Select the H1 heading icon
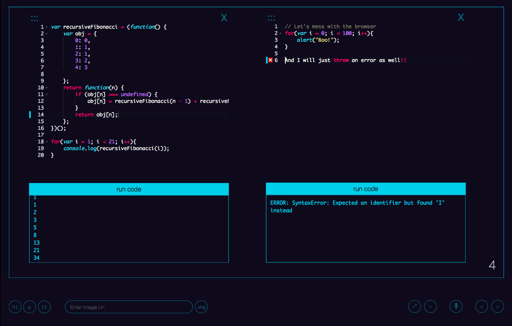The height and width of the screenshot is (326, 512). click(x=15, y=307)
